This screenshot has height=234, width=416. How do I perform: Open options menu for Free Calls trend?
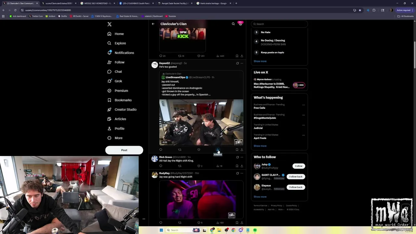(x=304, y=105)
